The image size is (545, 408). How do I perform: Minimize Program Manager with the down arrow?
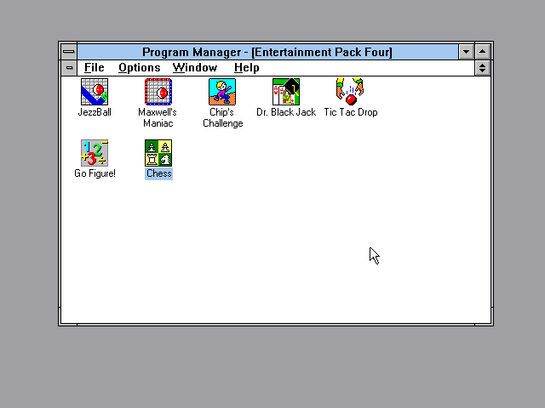pyautogui.click(x=466, y=52)
